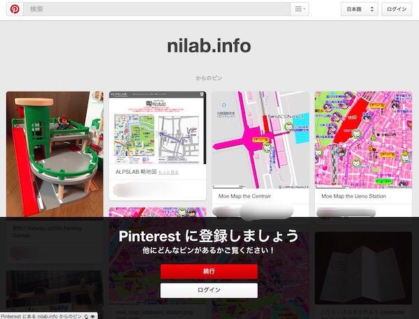Click the Moe Map the Ueno Station caption
The image size is (419, 319).
[353, 196]
